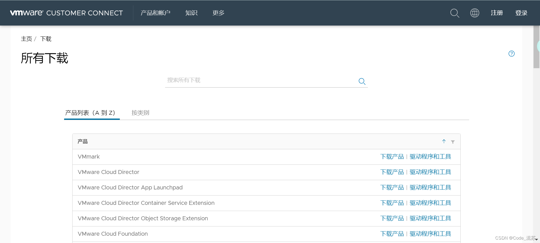540x243 pixels.
Task: Switch to the 按类别 tab
Action: [140, 113]
